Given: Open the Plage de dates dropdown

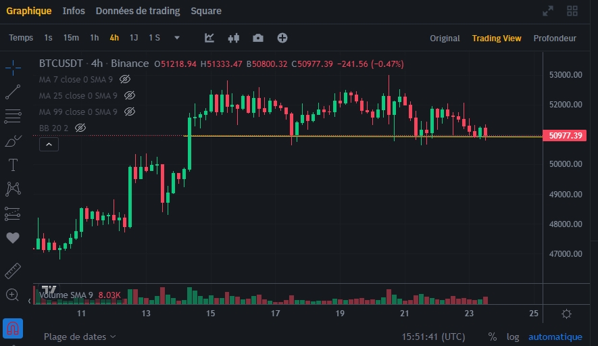Looking at the screenshot, I should [x=79, y=337].
